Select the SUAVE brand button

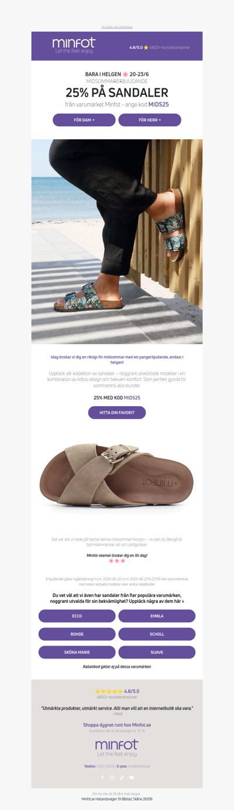[157, 652]
